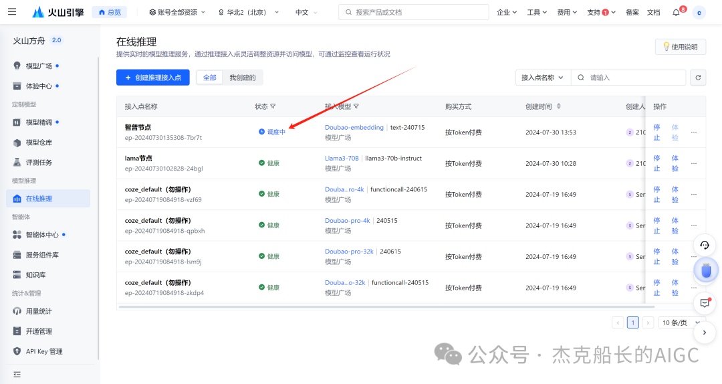Expand language 中文 dropdown
Screen dimensions: 722x384
[306, 13]
